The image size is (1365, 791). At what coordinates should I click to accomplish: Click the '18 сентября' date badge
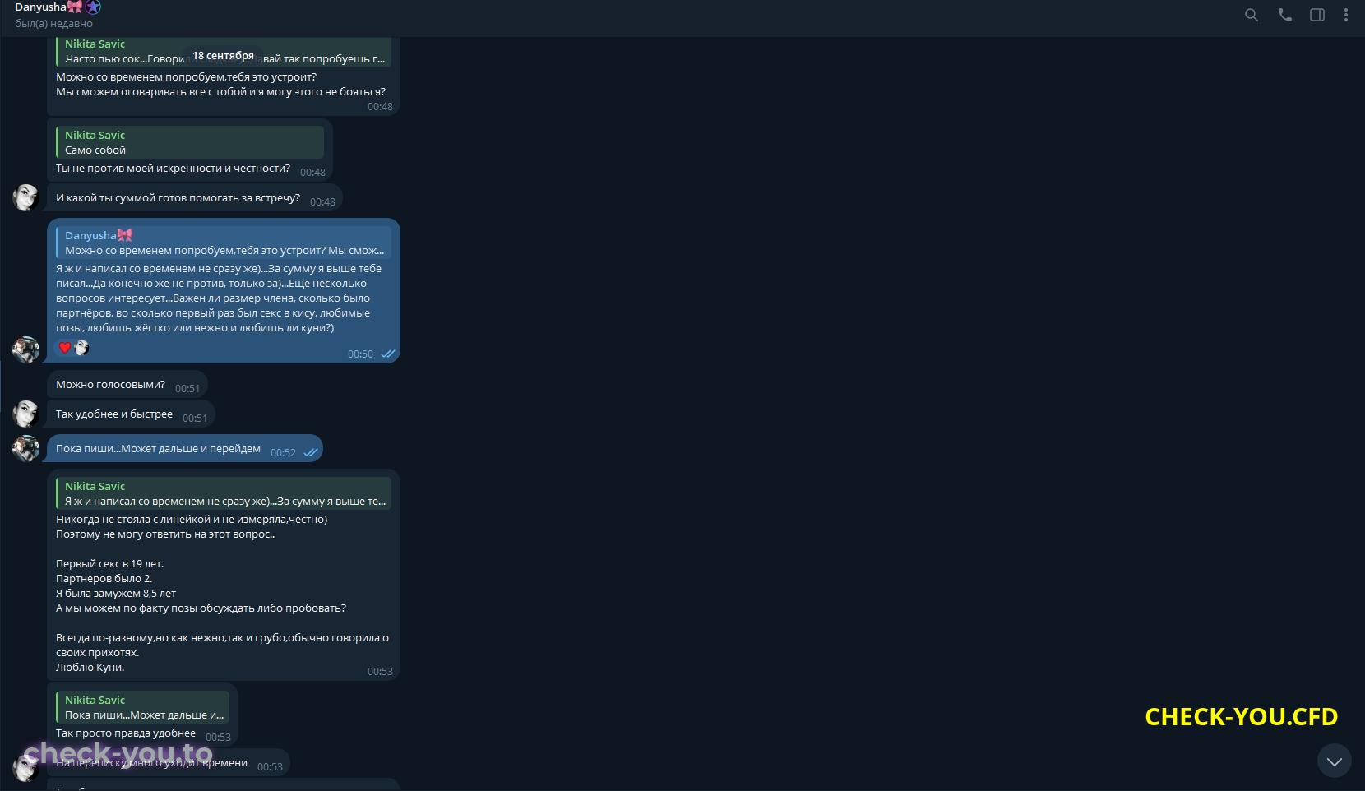click(223, 56)
